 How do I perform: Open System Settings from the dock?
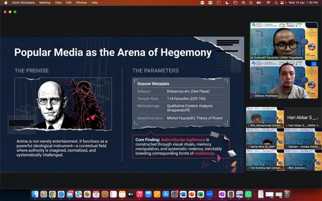click(x=175, y=194)
